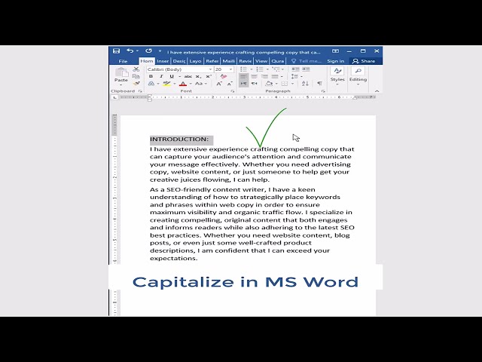Toggle Italic formatting
The image size is (482, 362).
coord(161,76)
